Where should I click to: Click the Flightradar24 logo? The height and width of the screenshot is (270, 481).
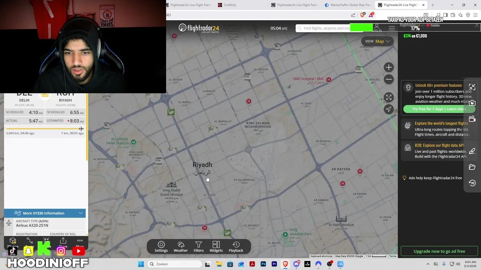point(199,28)
